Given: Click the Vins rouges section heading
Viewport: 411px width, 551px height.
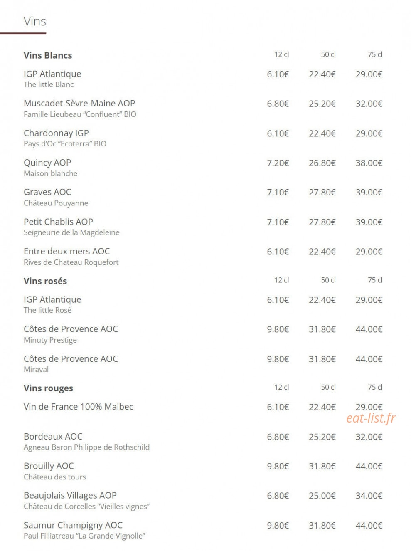Looking at the screenshot, I should click(48, 388).
